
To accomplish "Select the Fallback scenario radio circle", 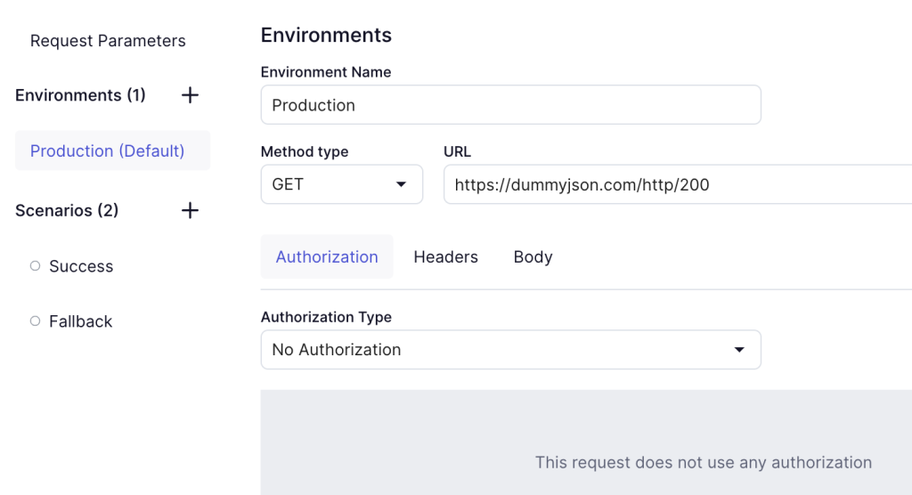I will pos(35,321).
